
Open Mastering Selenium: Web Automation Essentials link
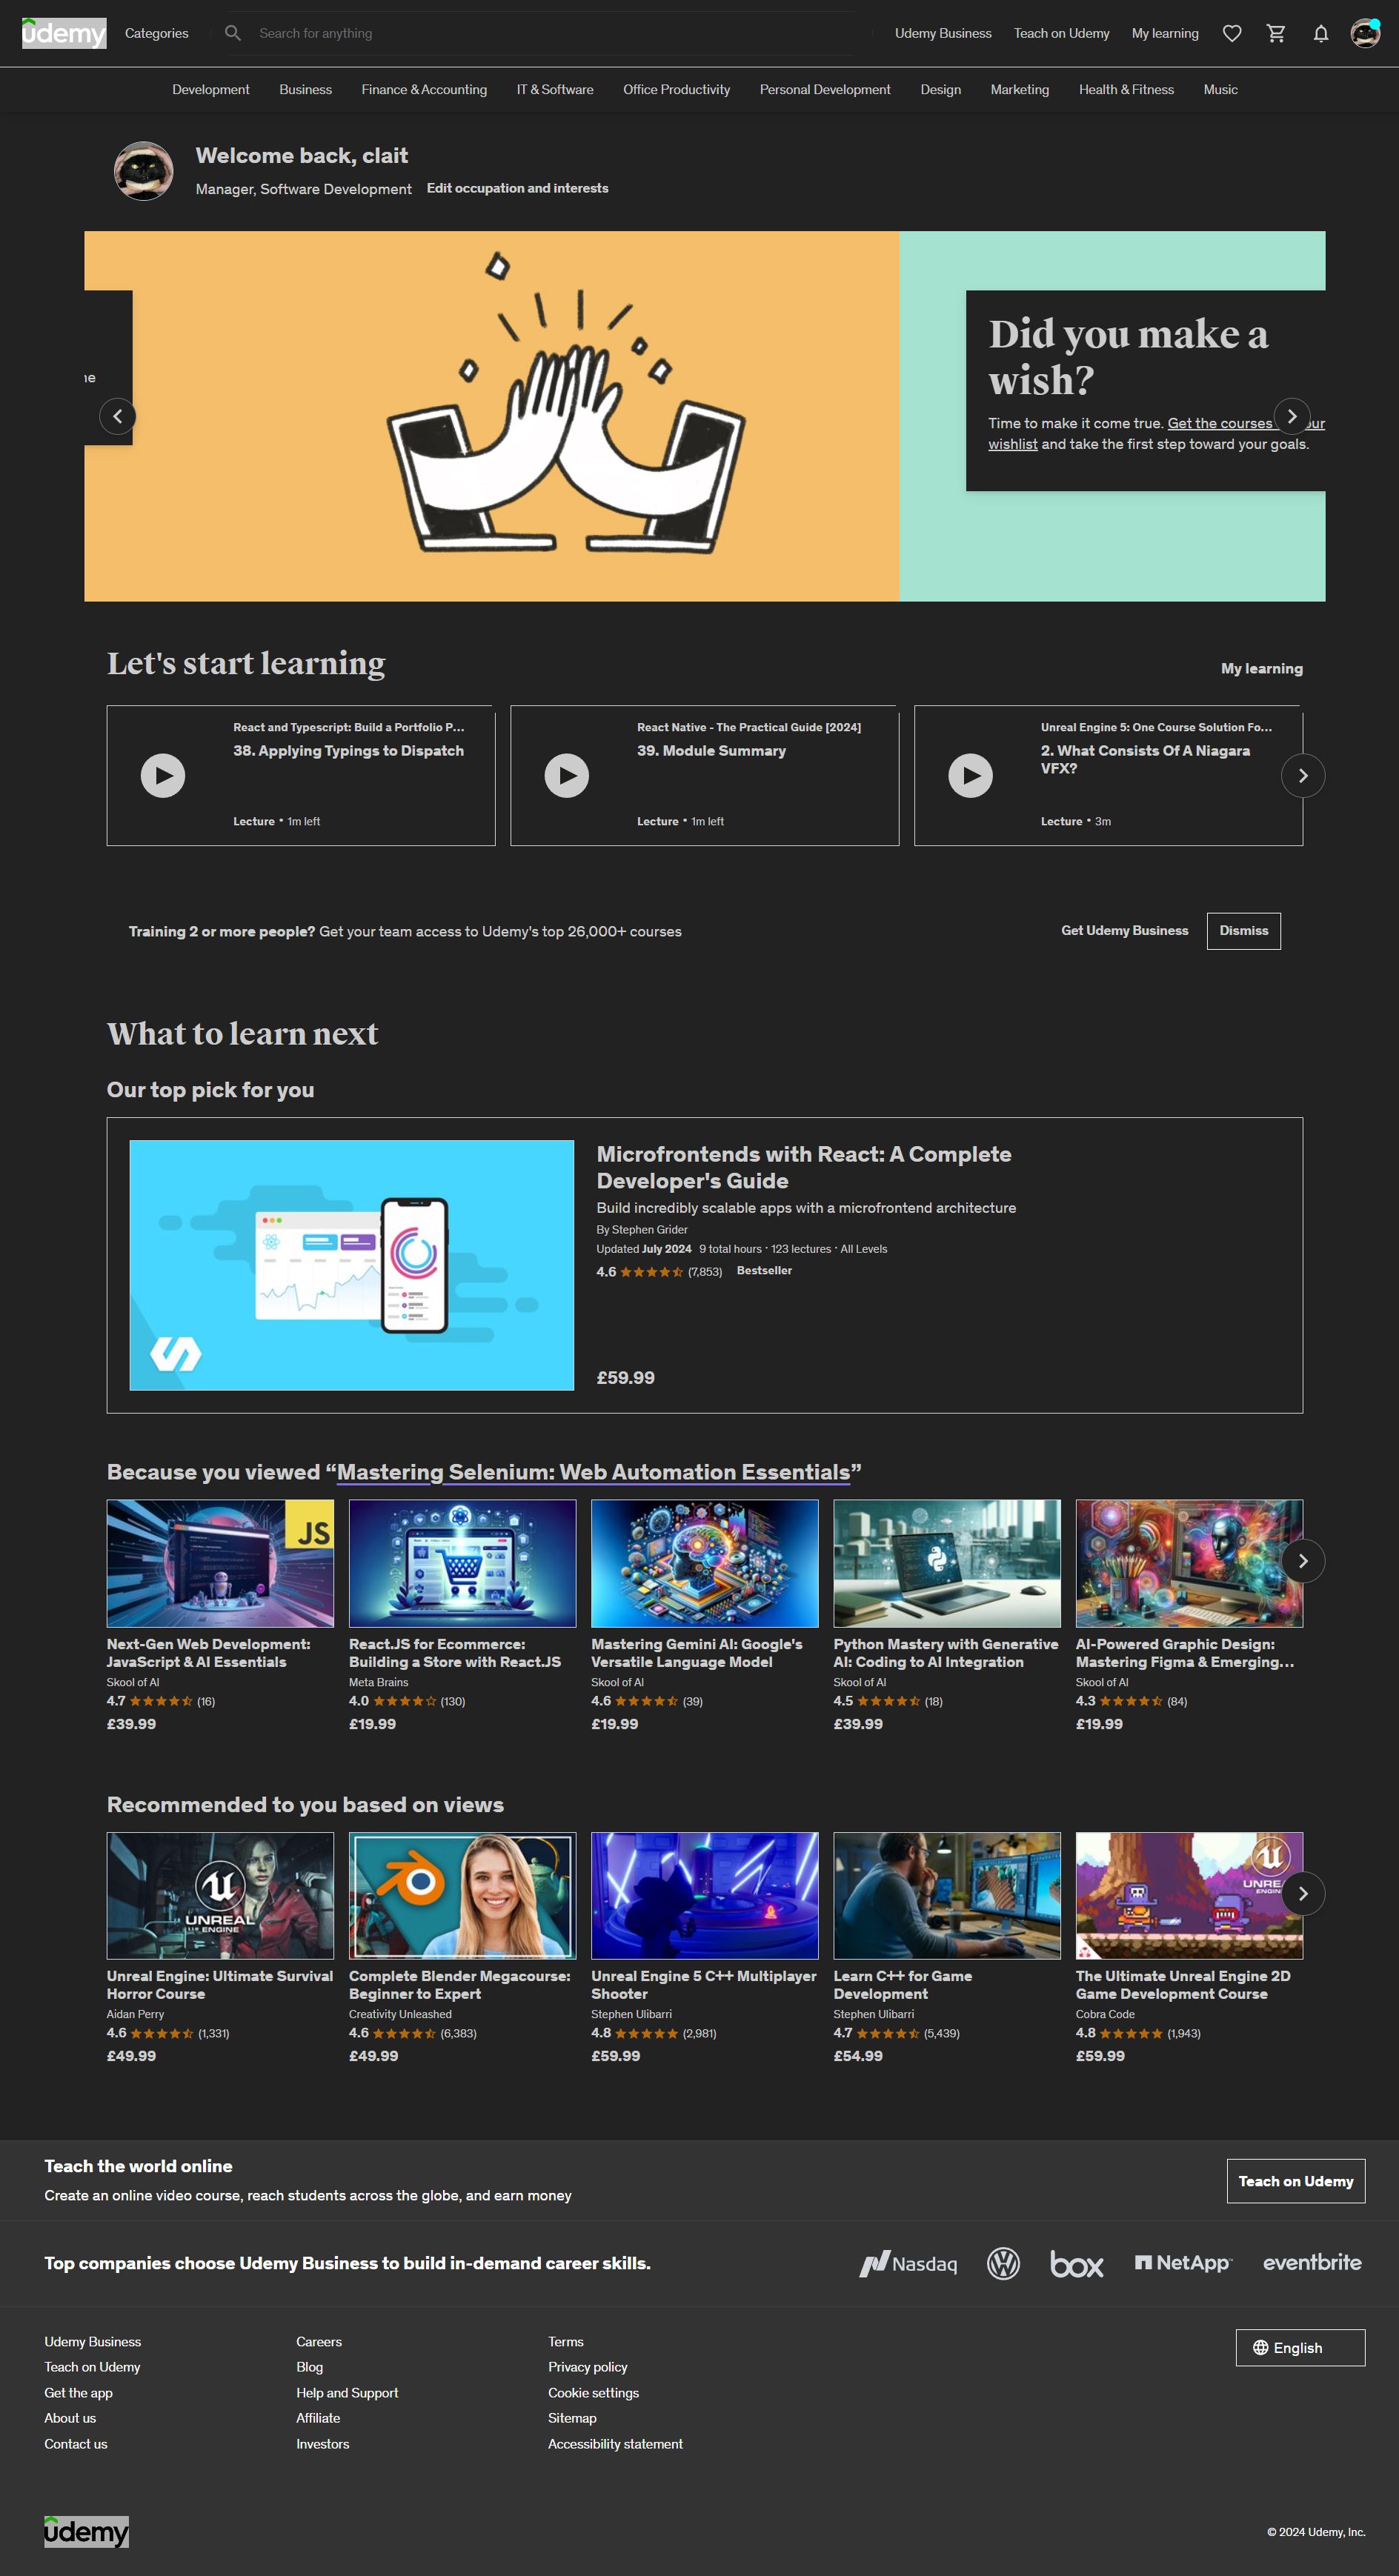click(594, 1472)
